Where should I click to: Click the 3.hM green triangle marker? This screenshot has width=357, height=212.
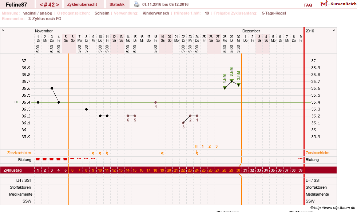pyautogui.click(x=239, y=85)
